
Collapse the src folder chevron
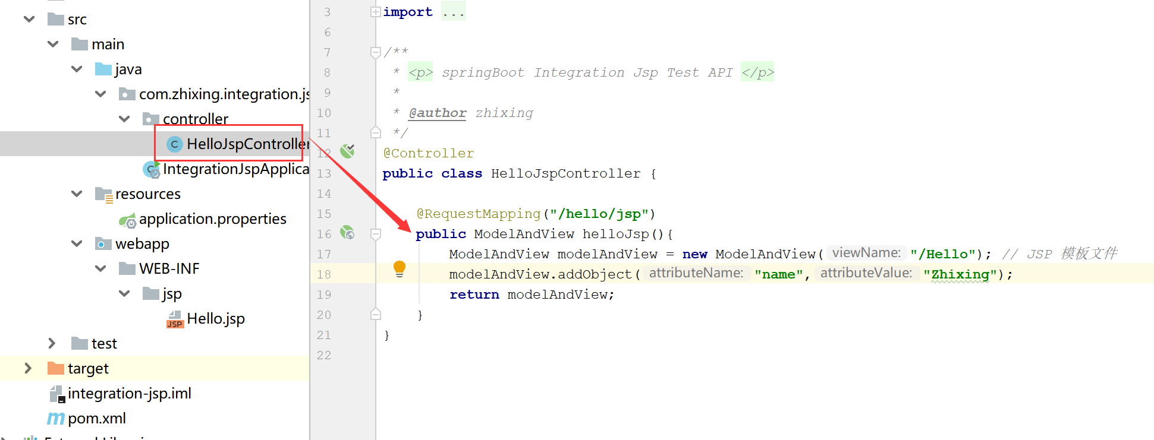pyautogui.click(x=29, y=19)
